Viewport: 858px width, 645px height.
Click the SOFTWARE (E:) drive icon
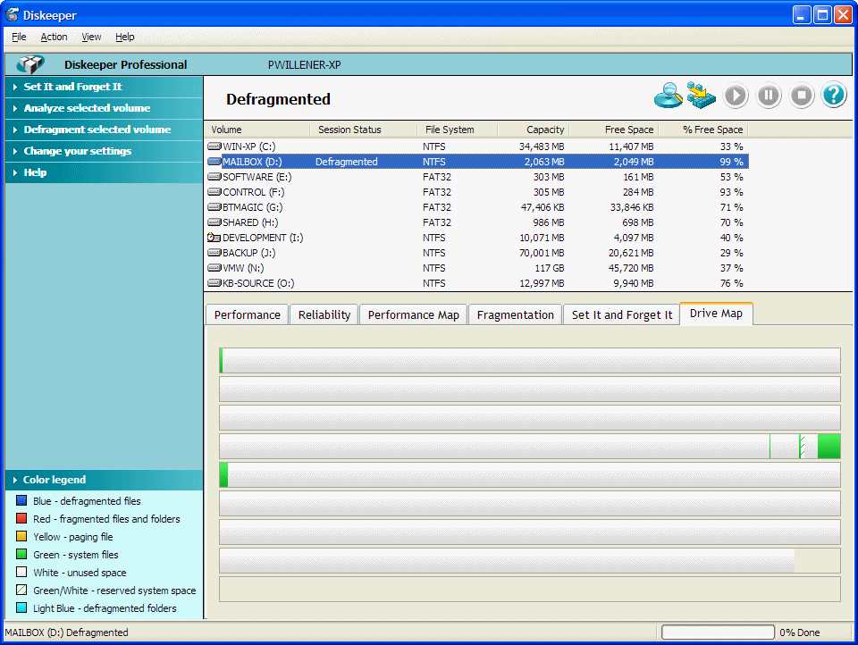tap(214, 177)
